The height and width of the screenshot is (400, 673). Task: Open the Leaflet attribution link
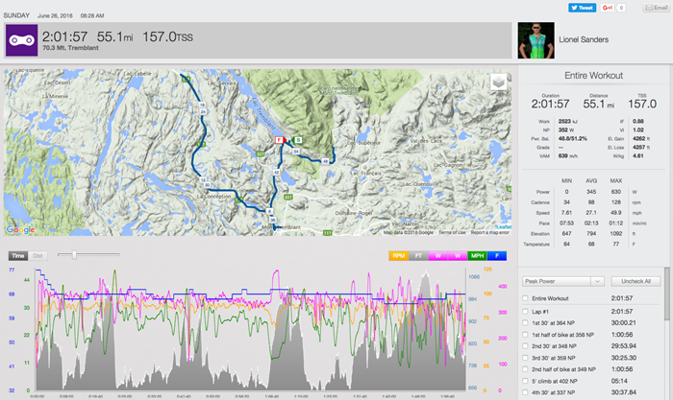[504, 226]
